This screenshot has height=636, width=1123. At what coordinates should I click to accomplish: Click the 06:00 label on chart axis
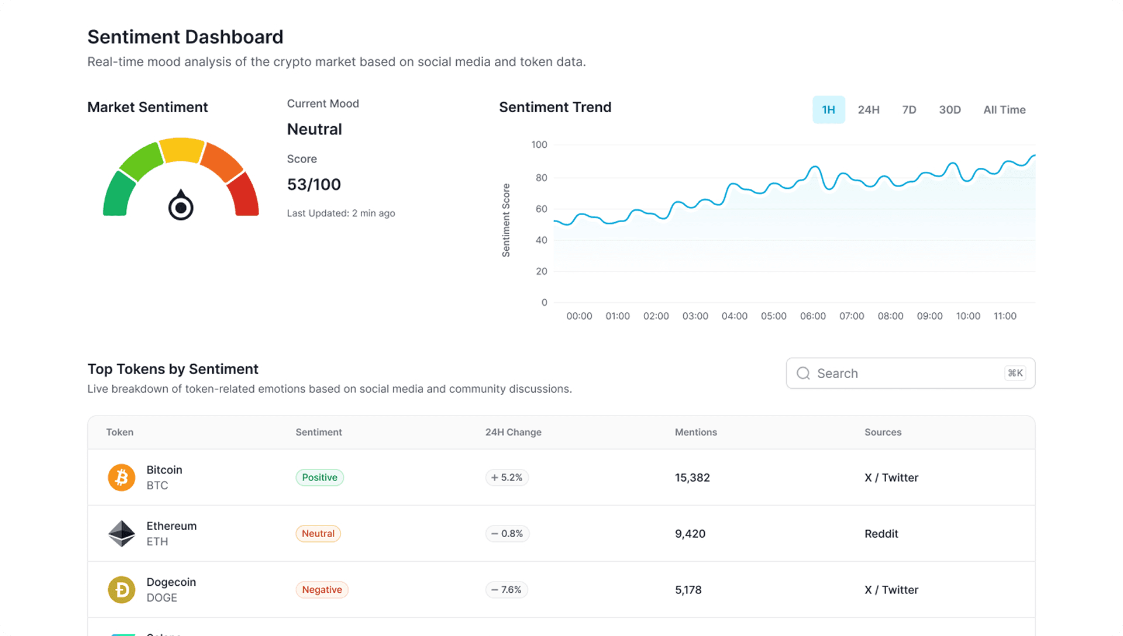pyautogui.click(x=812, y=316)
